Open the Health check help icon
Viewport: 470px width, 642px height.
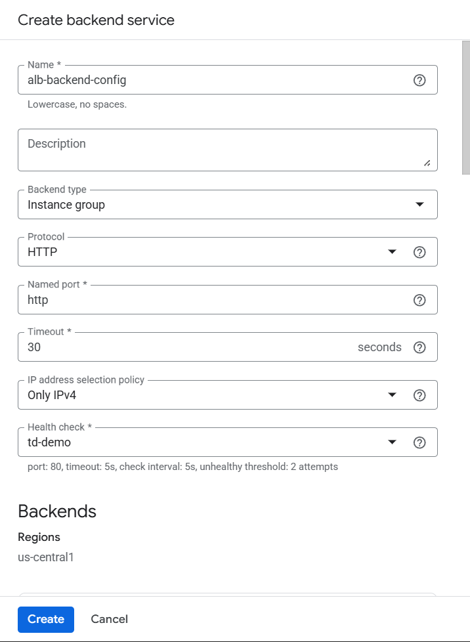pyautogui.click(x=419, y=442)
